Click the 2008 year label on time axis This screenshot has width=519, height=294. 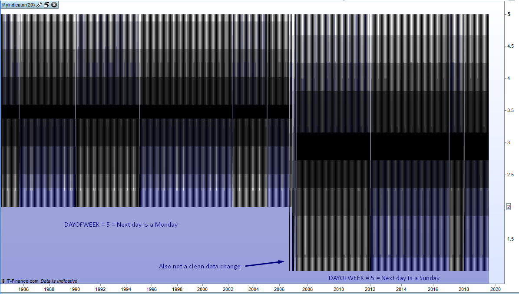[x=307, y=289]
